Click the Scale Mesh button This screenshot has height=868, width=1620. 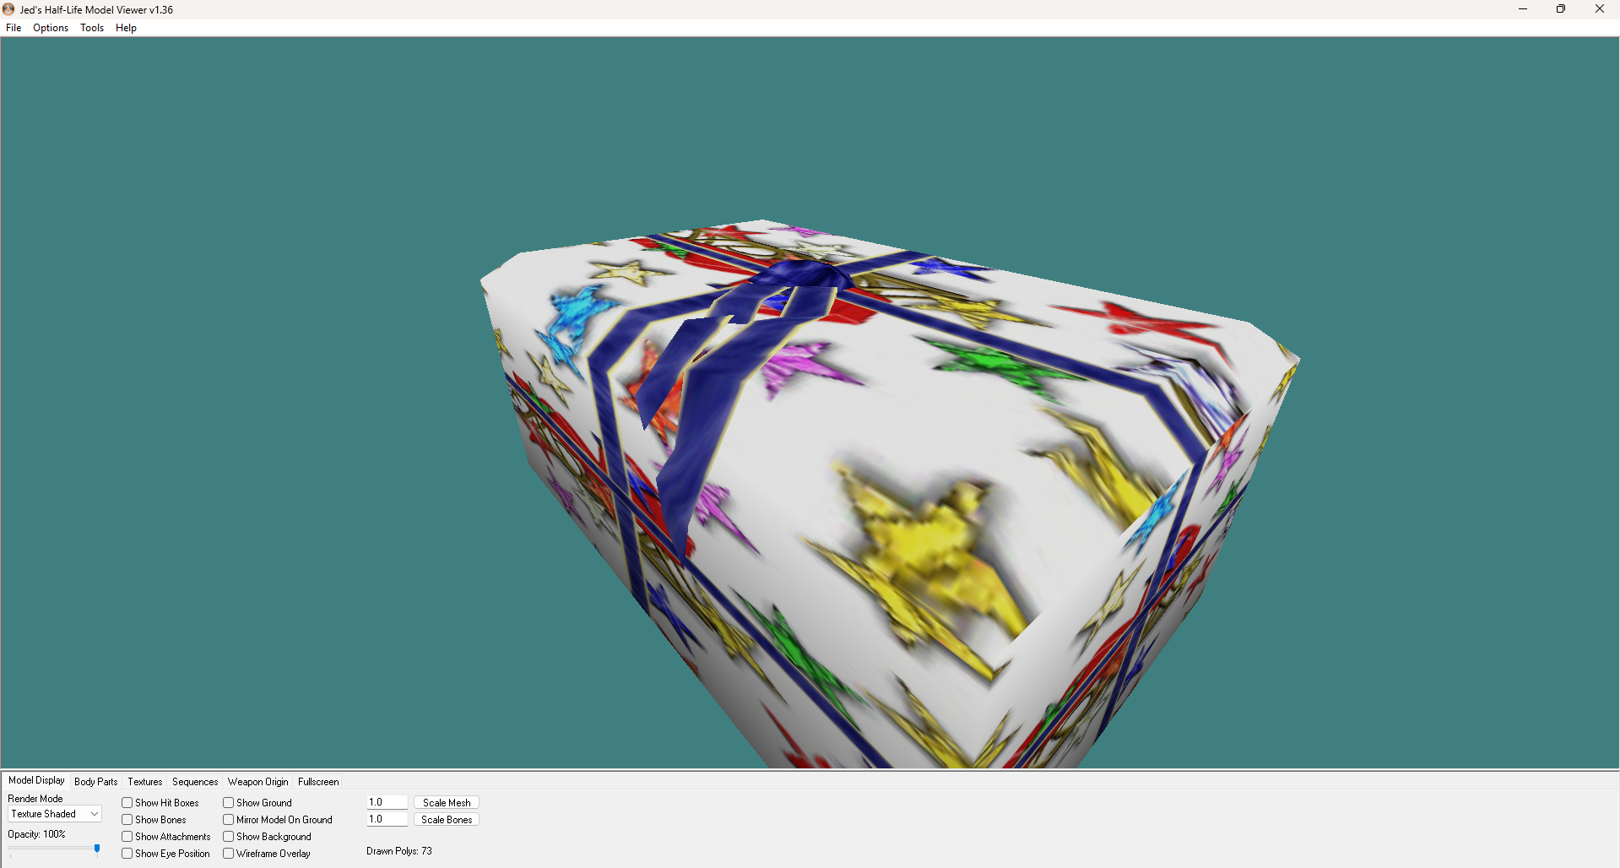pyautogui.click(x=447, y=803)
